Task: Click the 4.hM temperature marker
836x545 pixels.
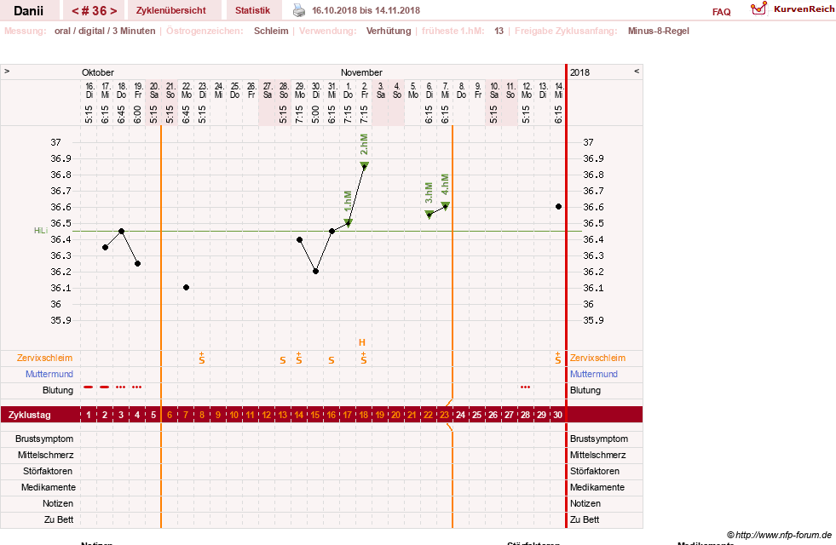Action: (x=445, y=206)
